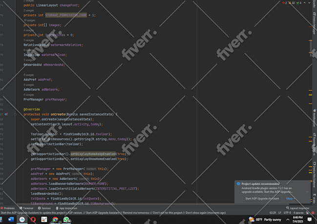Expand the project update notification chevron
Viewport: 317px width, 224px height.
point(307,191)
